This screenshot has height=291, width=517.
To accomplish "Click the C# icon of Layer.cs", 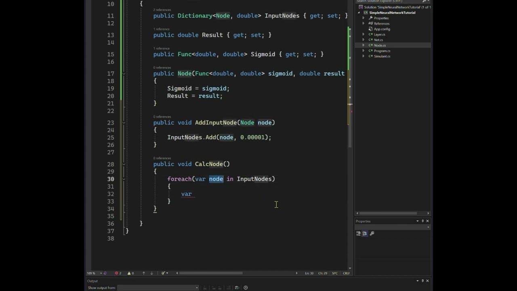I will click(370, 34).
